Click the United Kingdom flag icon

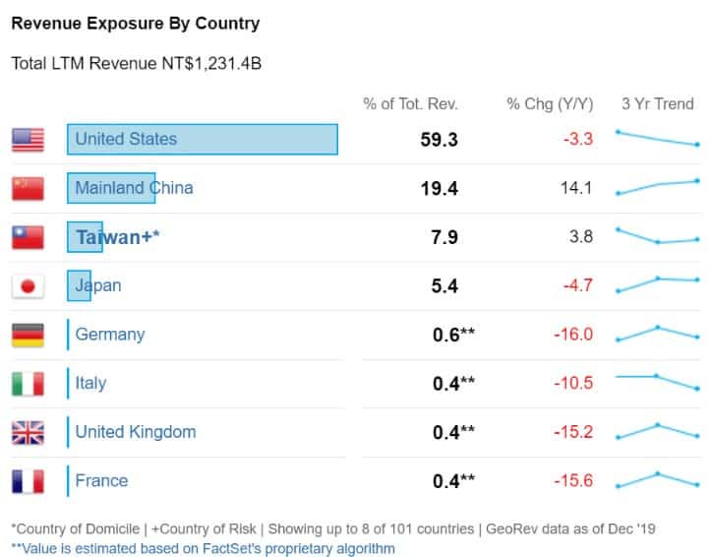coord(28,432)
